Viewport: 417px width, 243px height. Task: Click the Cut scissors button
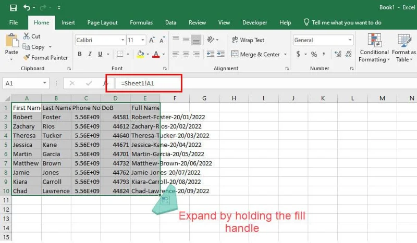(32, 36)
